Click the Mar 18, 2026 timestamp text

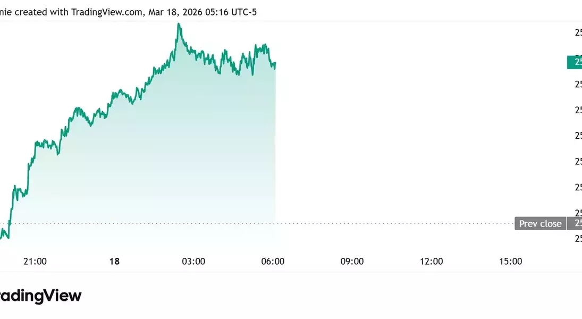pyautogui.click(x=172, y=12)
